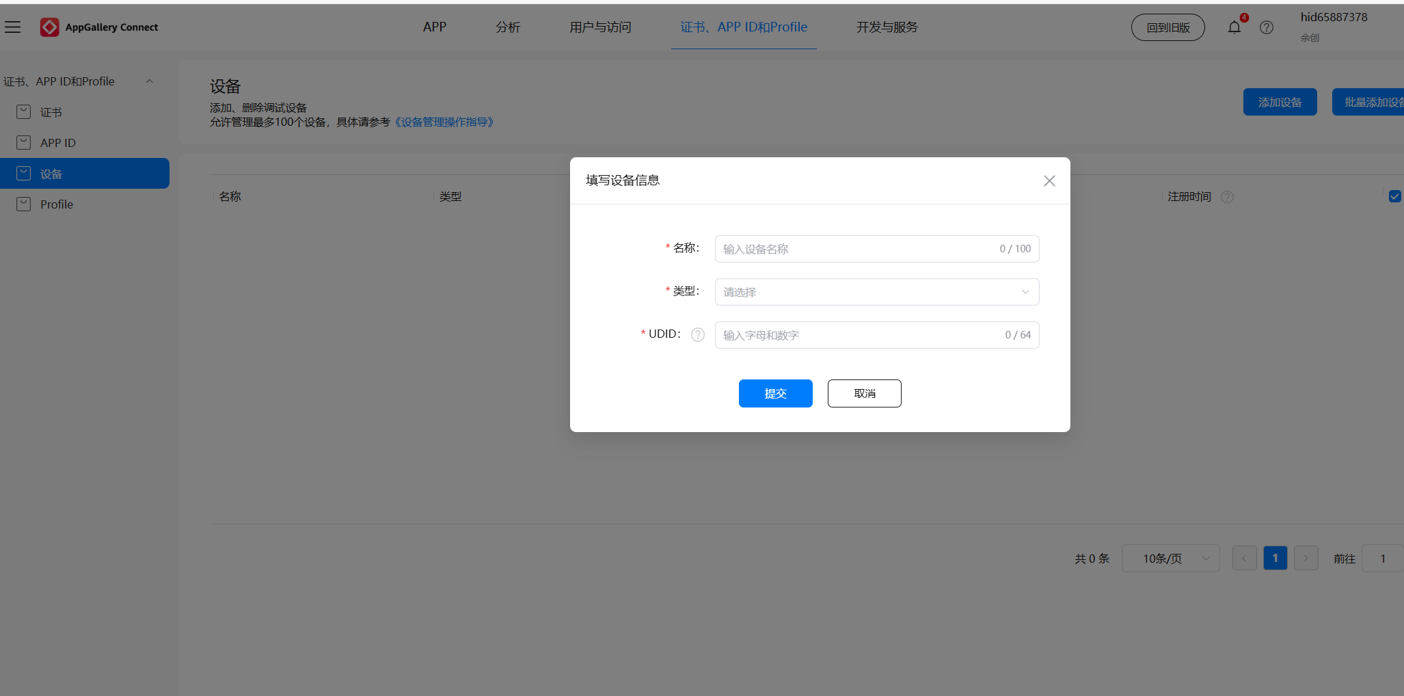Click the 证书 sidebar icon
Screen dimensions: 1404x696
click(x=24, y=112)
